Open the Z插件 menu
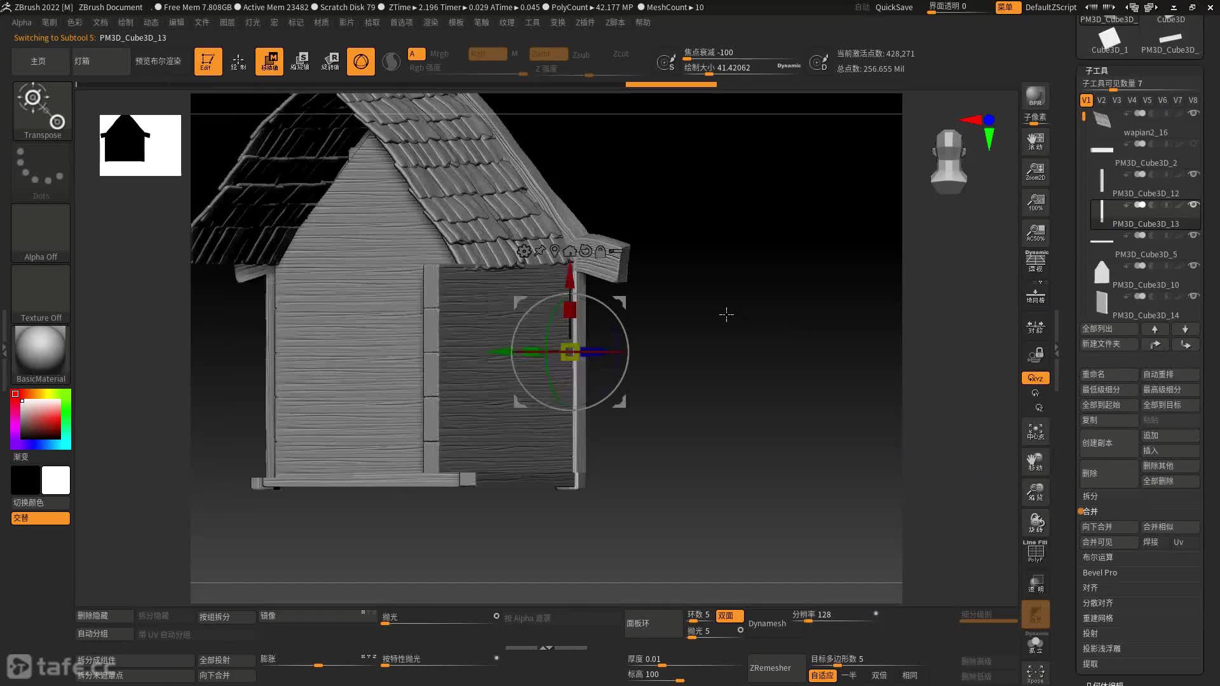Screen dimensions: 1220x686 point(585,22)
